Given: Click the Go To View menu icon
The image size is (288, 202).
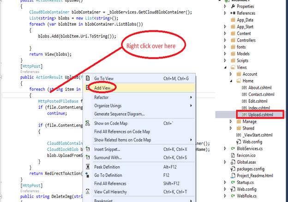Looking at the screenshot, I should click(88, 78).
